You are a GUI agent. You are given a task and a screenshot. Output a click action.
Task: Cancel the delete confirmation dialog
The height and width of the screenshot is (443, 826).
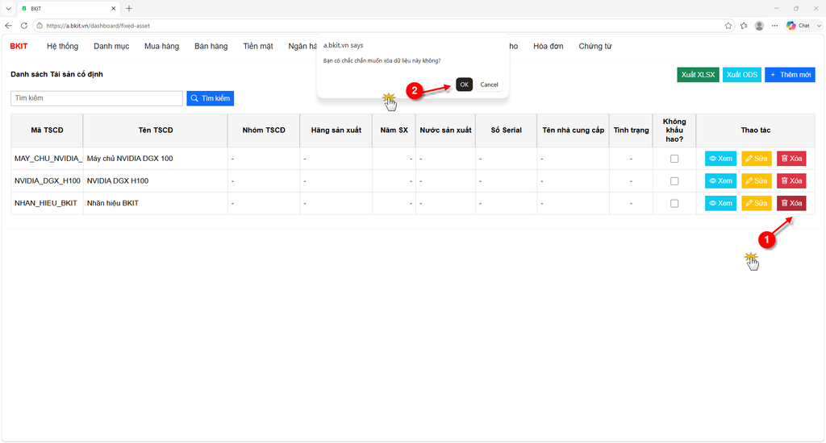point(489,85)
